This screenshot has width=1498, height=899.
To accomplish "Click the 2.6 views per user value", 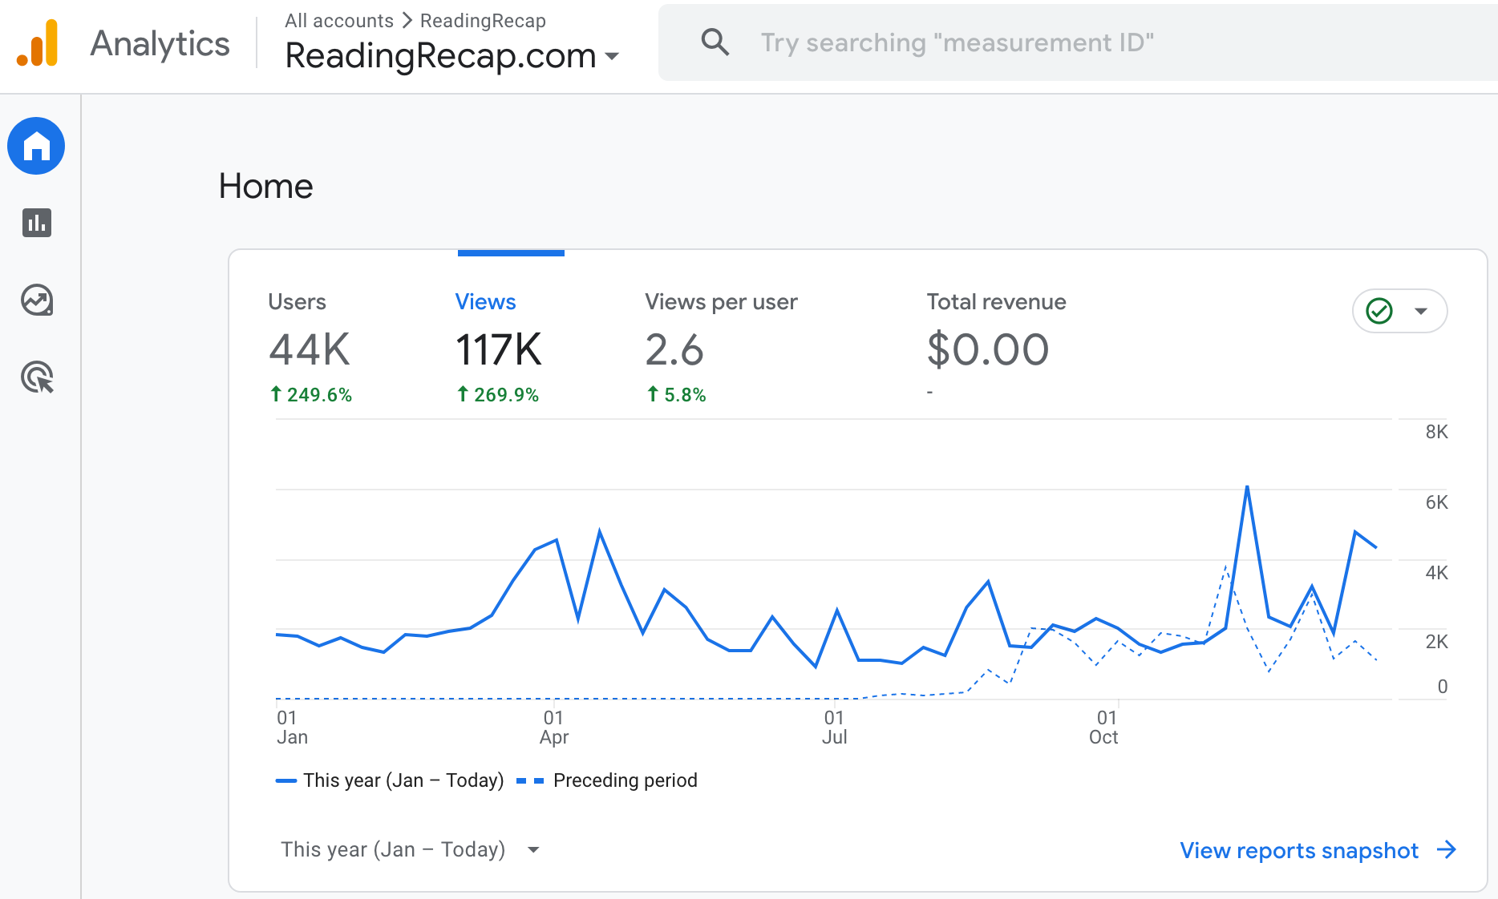I will 674,349.
